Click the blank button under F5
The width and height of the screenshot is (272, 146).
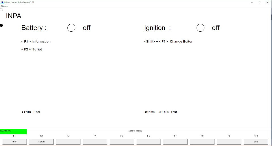tap(122, 141)
